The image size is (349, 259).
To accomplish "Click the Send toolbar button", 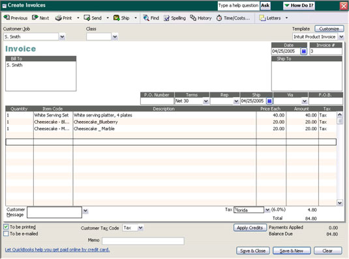I will (93, 18).
